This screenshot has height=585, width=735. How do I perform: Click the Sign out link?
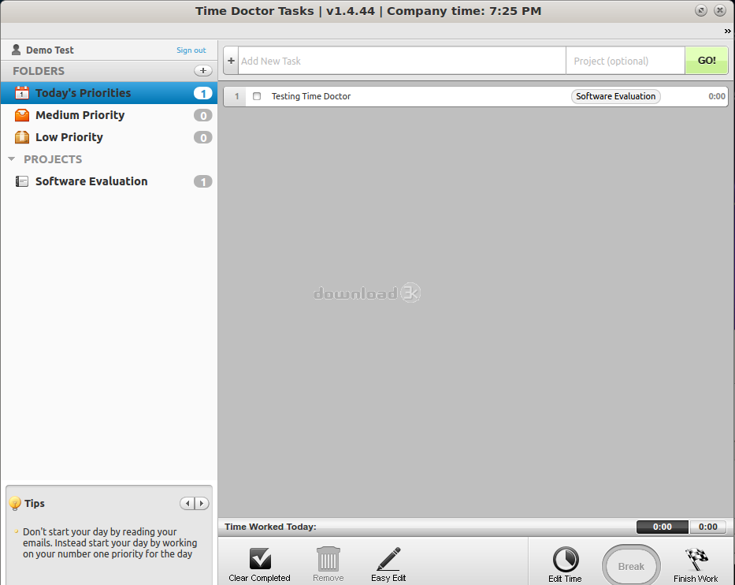click(191, 50)
